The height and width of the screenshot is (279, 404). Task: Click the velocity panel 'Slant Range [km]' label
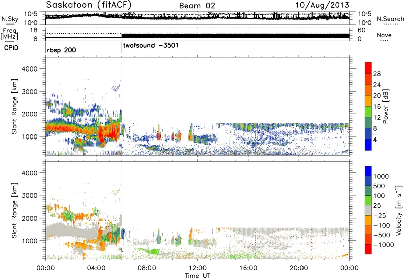coord(14,211)
